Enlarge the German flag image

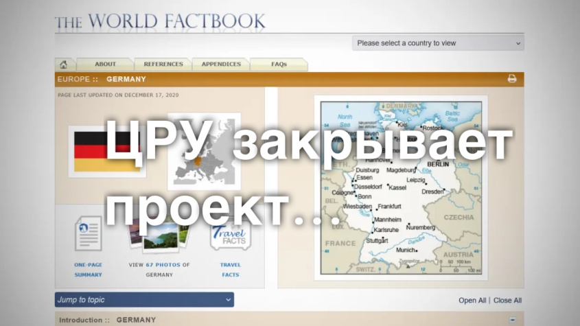[x=107, y=152]
